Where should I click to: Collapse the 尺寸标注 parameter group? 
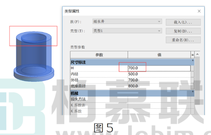[193, 61]
